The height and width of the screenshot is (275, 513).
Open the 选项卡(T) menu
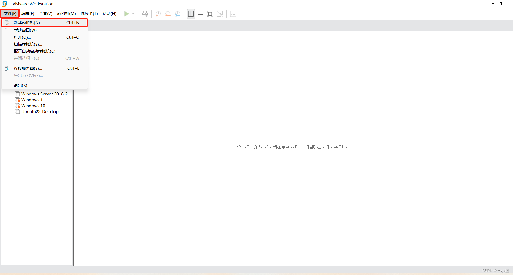89,13
